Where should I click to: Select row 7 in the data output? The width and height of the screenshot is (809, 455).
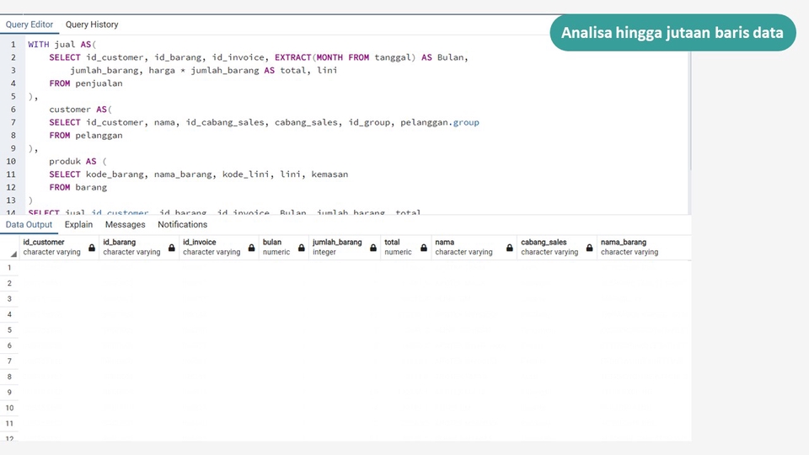pyautogui.click(x=9, y=361)
